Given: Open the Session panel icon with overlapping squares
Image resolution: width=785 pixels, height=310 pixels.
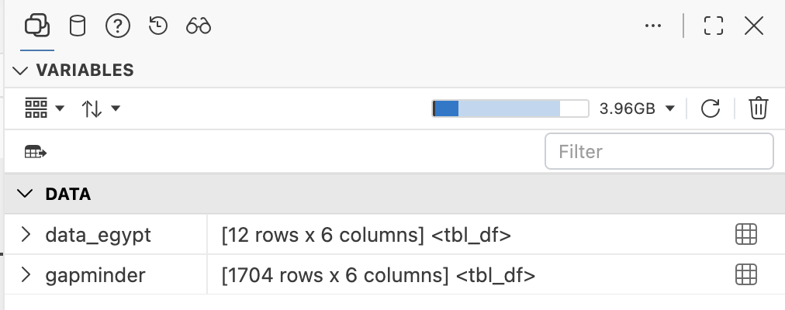Looking at the screenshot, I should [x=37, y=26].
